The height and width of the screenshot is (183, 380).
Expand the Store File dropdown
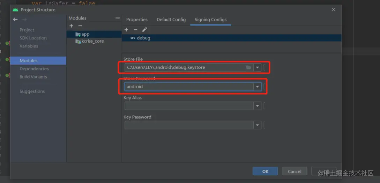point(258,67)
